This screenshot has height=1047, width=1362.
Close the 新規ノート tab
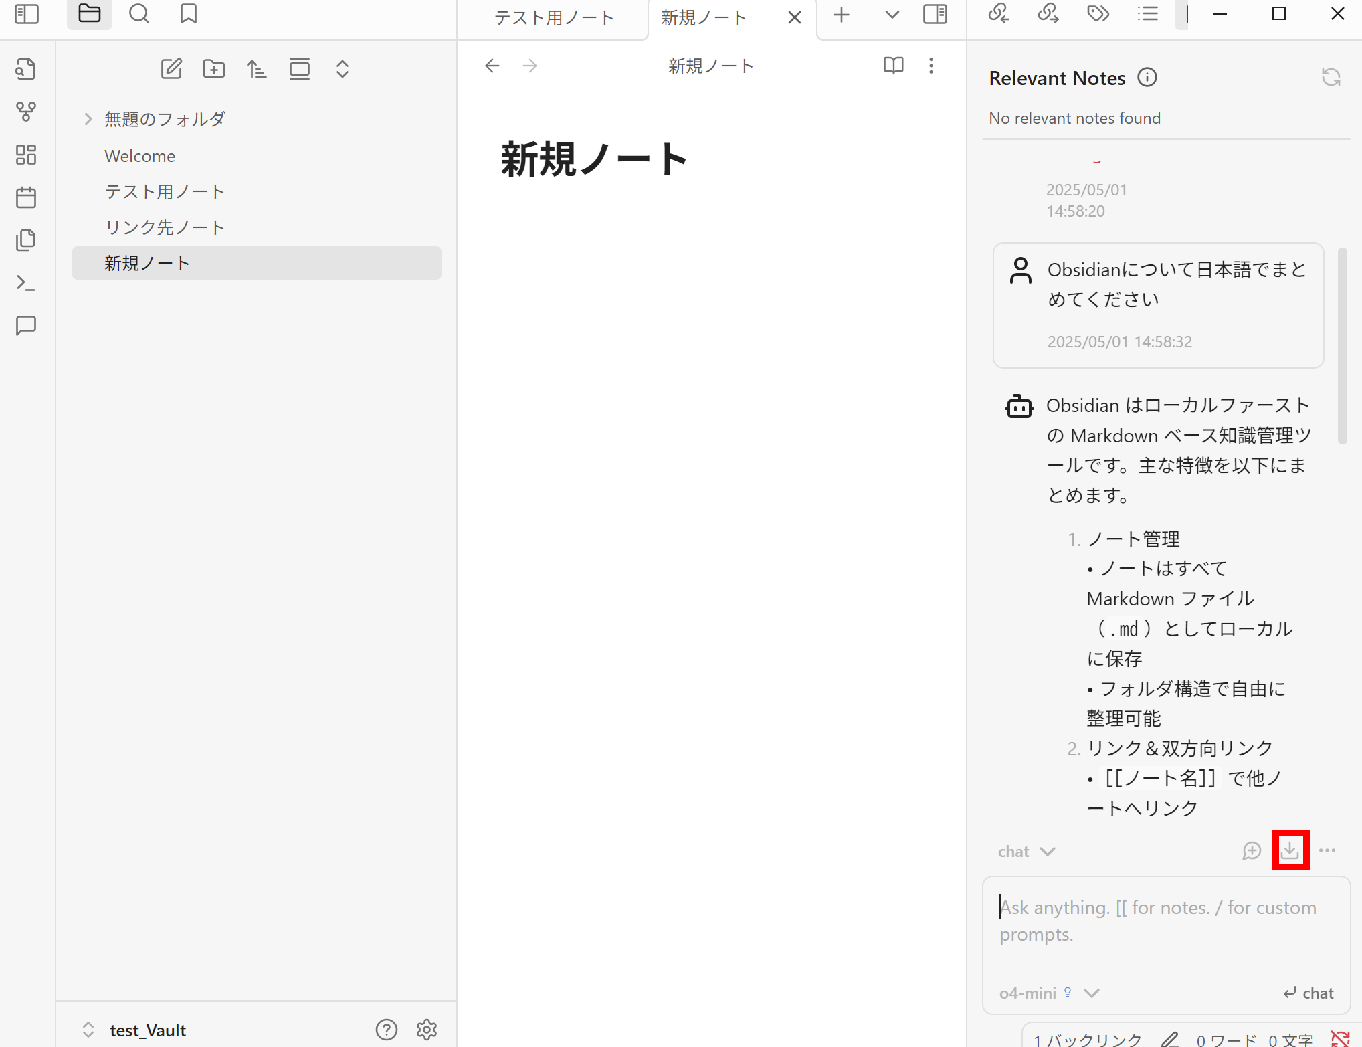[795, 18]
